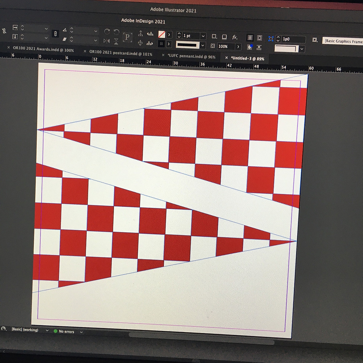Screen dimensions: 363x363
Task: Click the dark Stroke color swatch
Action: [162, 44]
